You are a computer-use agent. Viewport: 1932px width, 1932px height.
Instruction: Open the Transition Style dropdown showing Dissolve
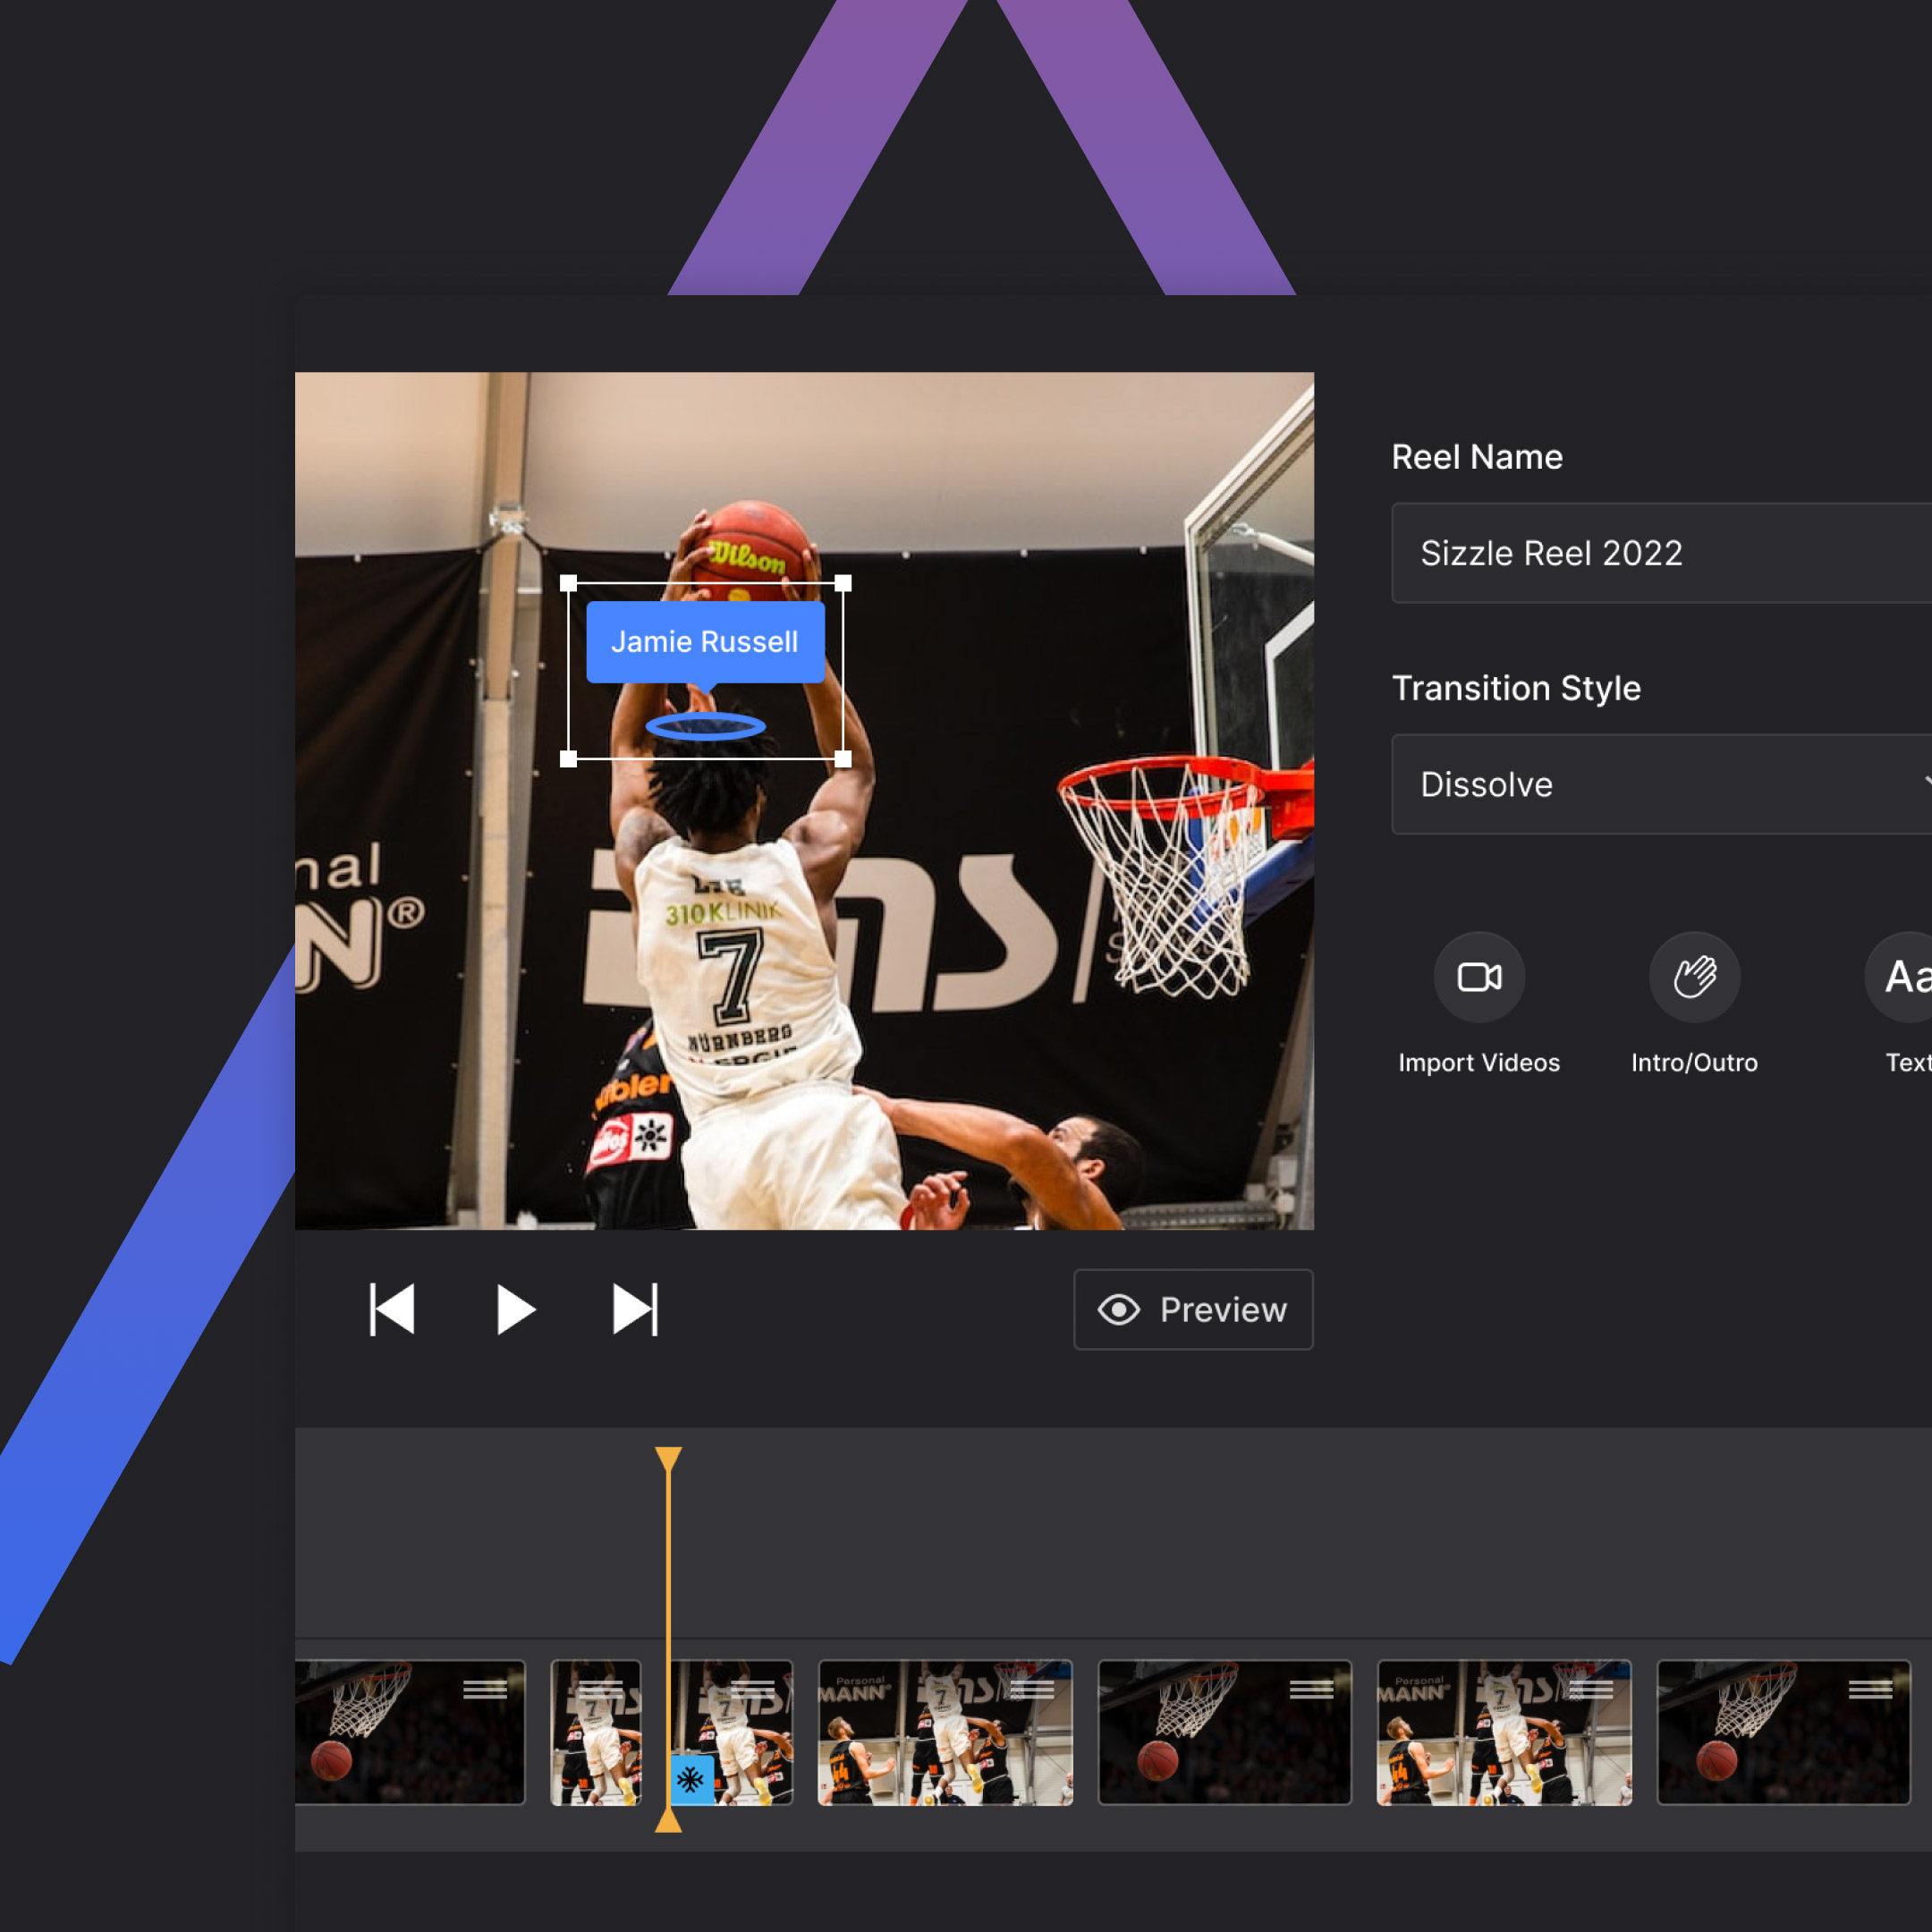pyautogui.click(x=1660, y=785)
